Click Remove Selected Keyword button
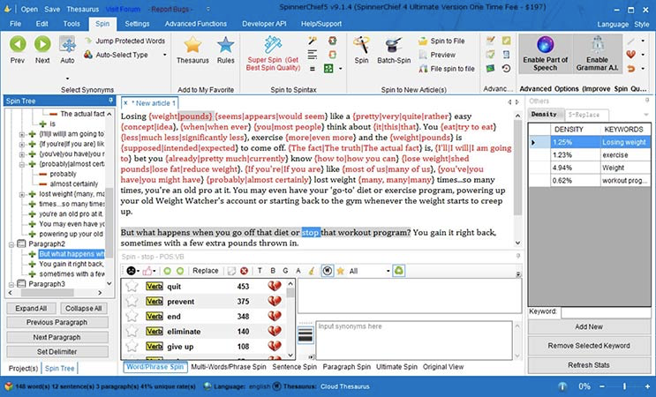The width and height of the screenshot is (656, 397). click(x=589, y=346)
